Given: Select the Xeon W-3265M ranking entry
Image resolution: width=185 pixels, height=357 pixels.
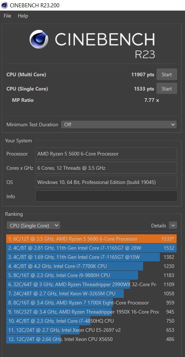Looking at the screenshot, I should point(91,293).
